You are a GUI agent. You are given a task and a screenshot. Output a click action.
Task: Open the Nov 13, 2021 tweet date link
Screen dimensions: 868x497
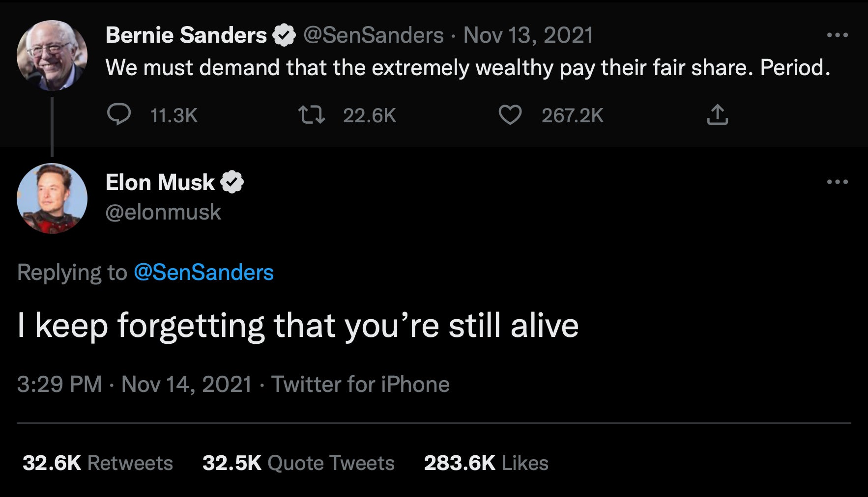(x=528, y=35)
